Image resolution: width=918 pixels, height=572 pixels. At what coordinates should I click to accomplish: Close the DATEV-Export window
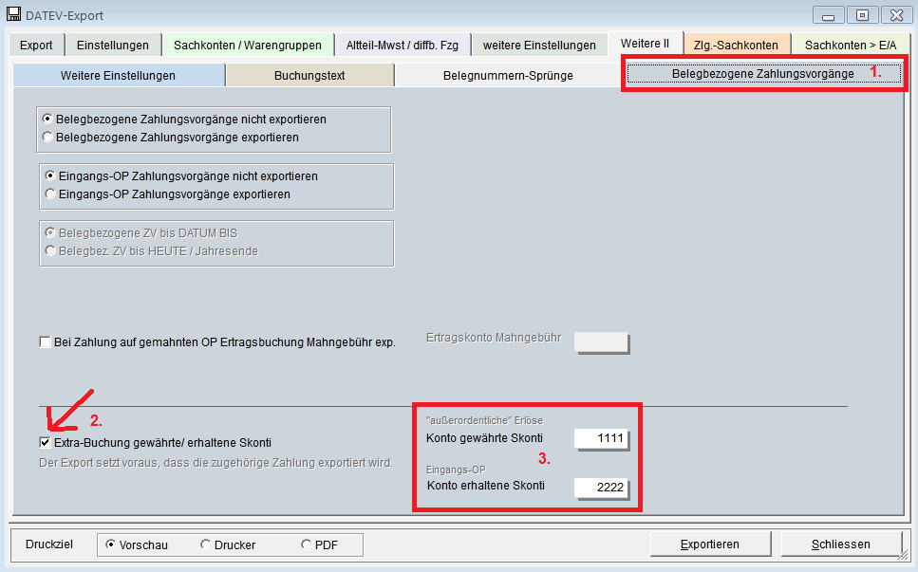pos(896,15)
